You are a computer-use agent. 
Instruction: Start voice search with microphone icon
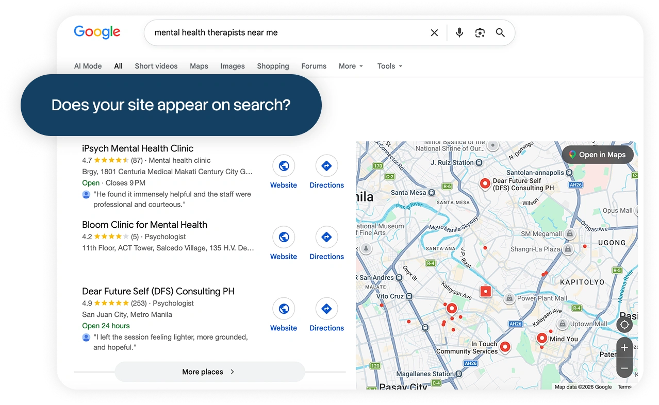click(459, 33)
